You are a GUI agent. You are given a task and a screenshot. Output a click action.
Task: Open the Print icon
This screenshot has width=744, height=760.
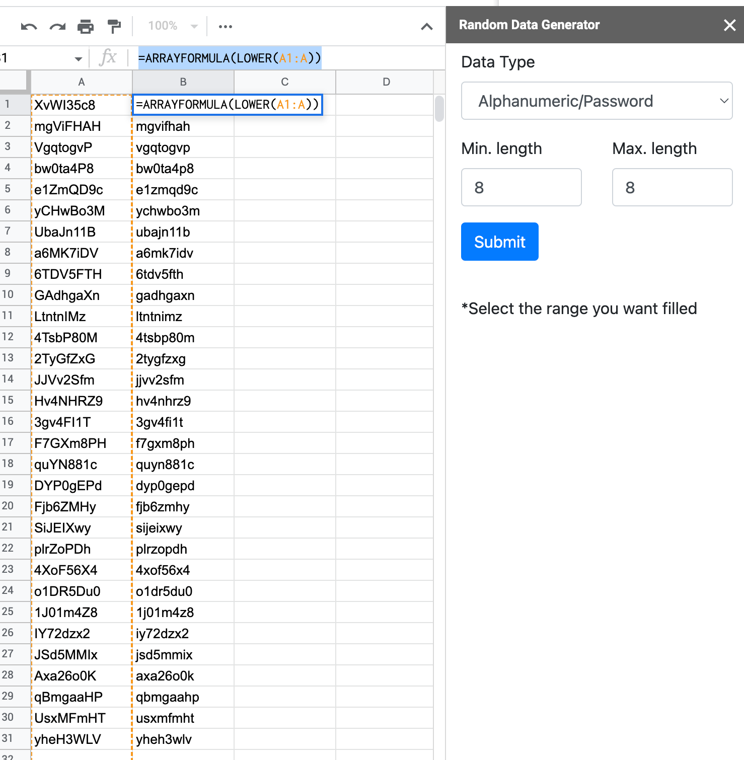[86, 26]
